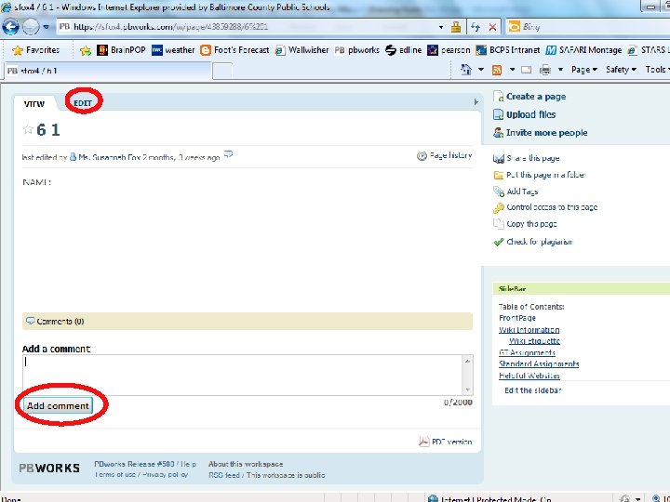Expand the Print dropdown arrow
The width and height of the screenshot is (670, 502).
click(560, 70)
